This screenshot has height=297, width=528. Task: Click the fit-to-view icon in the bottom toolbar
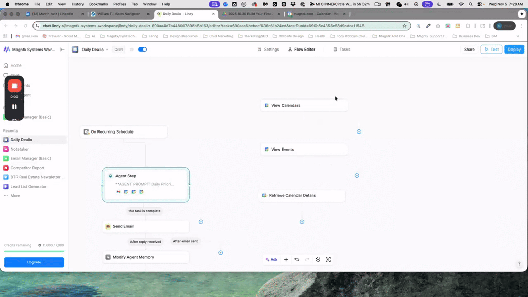(x=328, y=260)
